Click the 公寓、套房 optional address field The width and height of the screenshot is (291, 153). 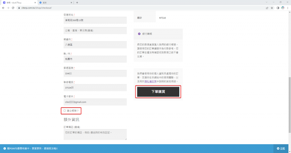click(x=95, y=30)
